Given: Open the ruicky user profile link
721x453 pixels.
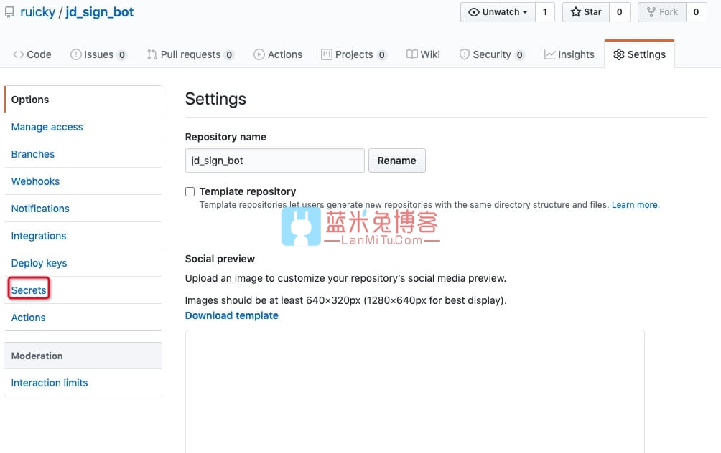Looking at the screenshot, I should click(38, 12).
